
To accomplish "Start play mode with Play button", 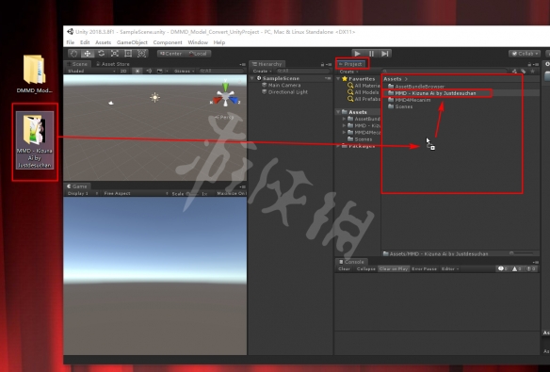I will tap(358, 54).
